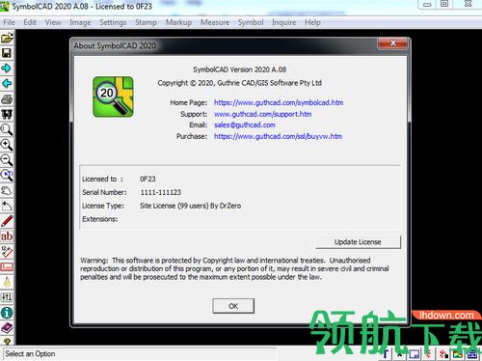The height and width of the screenshot is (361, 482).
Task: Click the serial number 1111-111123
Action: (161, 192)
